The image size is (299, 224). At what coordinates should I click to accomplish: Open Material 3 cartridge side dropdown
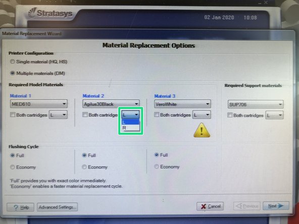coord(202,115)
